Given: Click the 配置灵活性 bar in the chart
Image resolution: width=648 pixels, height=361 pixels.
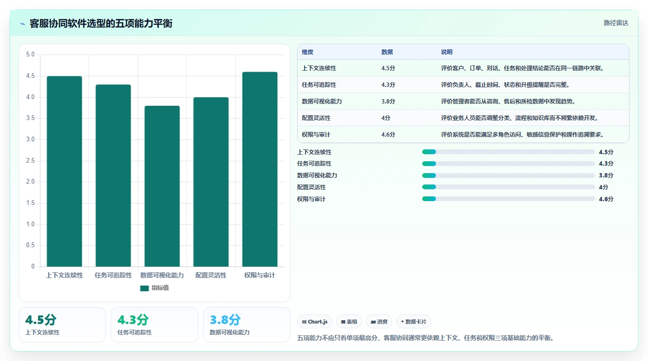Looking at the screenshot, I should pyautogui.click(x=211, y=182).
